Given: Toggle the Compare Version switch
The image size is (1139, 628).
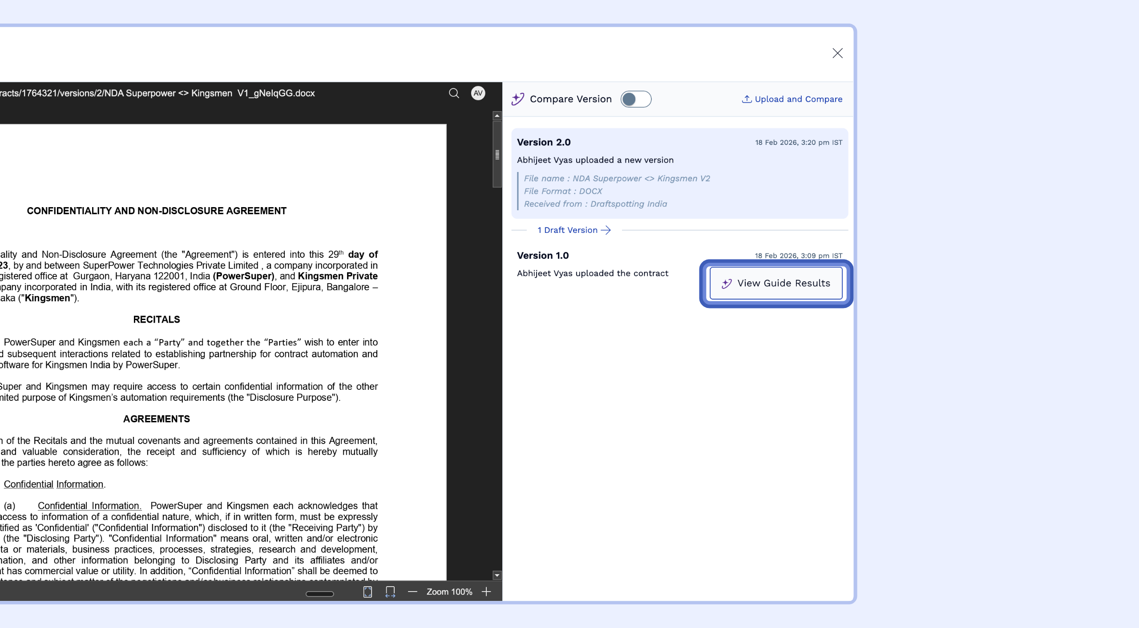Looking at the screenshot, I should pos(636,99).
